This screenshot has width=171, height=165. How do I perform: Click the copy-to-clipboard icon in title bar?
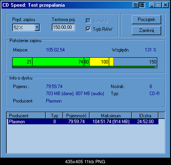(x=136, y=5)
